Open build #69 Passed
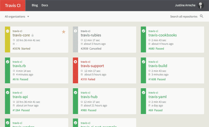Image resolution: width=209 pixels, height=127 pixels. (155, 110)
